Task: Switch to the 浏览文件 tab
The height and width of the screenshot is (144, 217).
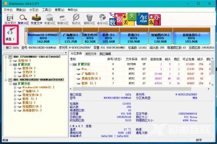Action: pyautogui.click(x=91, y=54)
